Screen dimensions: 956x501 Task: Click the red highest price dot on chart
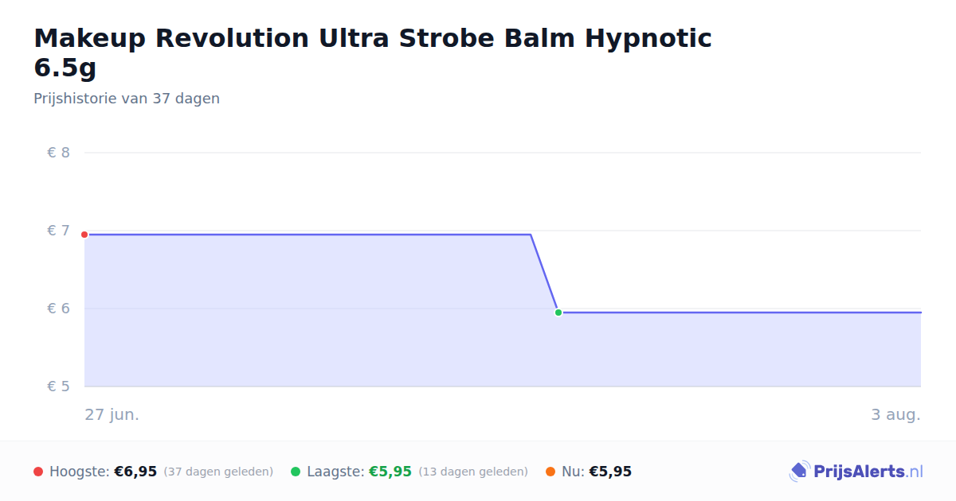point(84,235)
